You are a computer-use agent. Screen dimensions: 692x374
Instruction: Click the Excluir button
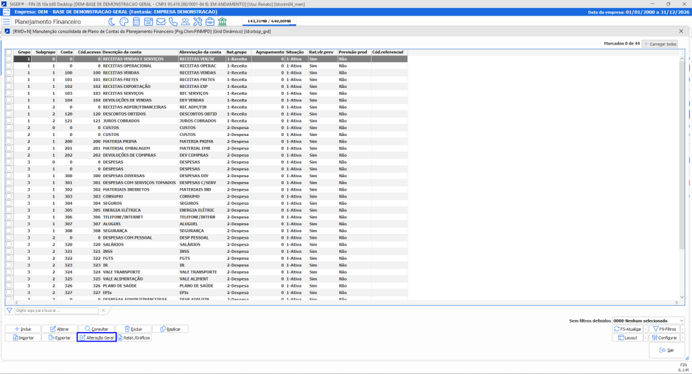point(133,329)
